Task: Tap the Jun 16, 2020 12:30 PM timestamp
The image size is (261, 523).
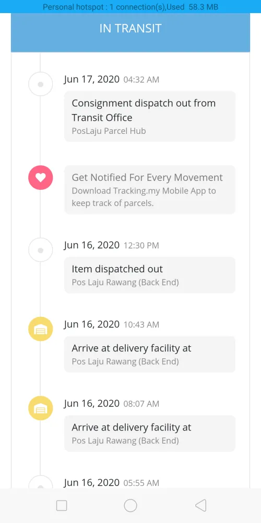Action: click(112, 245)
